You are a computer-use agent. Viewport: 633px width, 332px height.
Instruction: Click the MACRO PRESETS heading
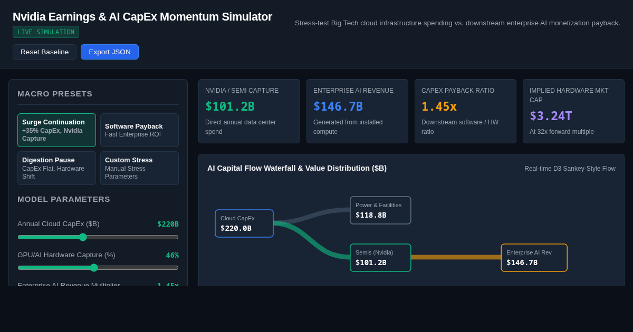pos(55,94)
